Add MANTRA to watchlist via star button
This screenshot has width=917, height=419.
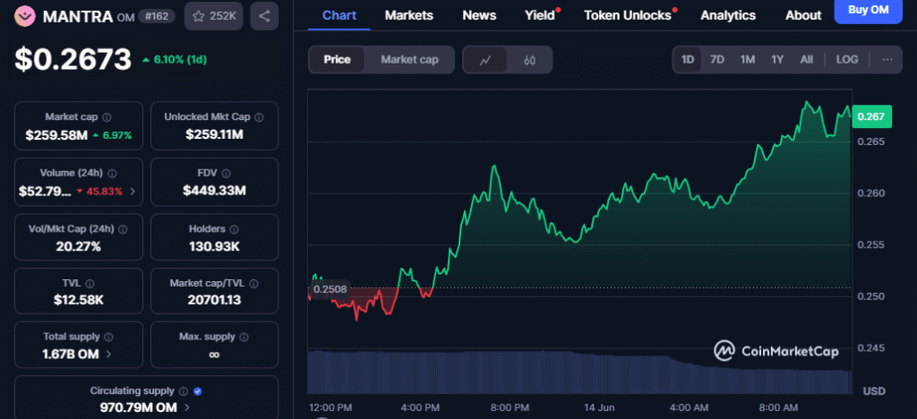click(213, 16)
